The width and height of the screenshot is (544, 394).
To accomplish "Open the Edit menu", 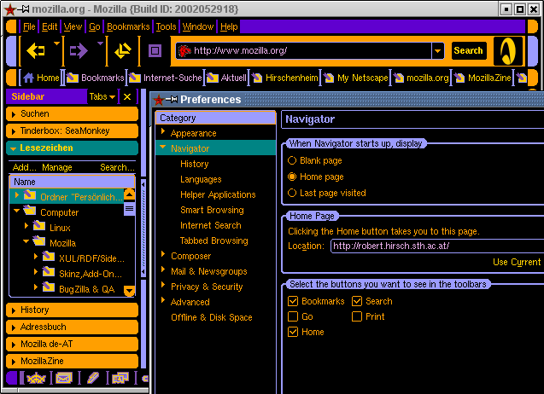I will click(50, 26).
